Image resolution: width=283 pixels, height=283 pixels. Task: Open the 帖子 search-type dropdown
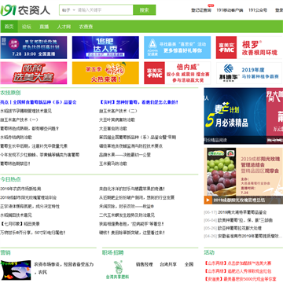tap(68, 10)
